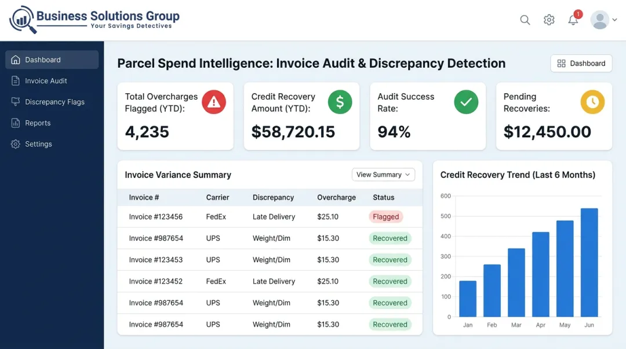Click $25.10 overcharge for Invoice #123456
Viewport: 626px width, 349px height.
[327, 217]
